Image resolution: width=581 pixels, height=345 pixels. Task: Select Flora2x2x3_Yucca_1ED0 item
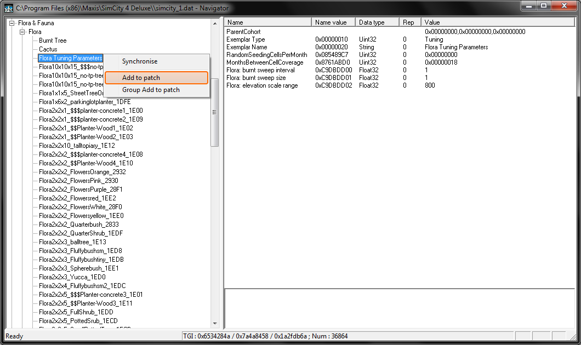[x=72, y=277]
